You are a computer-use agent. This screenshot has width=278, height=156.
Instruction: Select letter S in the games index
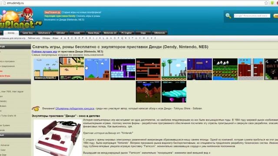click(x=129, y=38)
